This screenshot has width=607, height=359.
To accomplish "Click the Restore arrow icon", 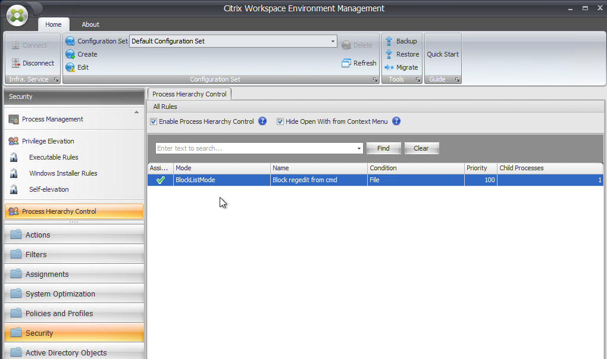I will click(389, 54).
